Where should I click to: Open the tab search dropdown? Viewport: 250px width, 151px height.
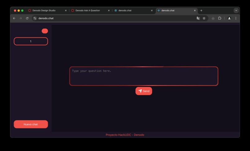click(236, 11)
